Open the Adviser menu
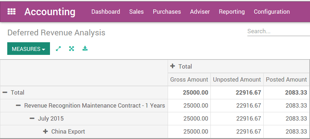Viewport: 310px width, 139px height. tap(200, 12)
